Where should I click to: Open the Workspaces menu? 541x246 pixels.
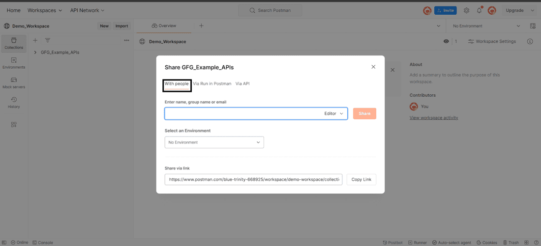[45, 10]
